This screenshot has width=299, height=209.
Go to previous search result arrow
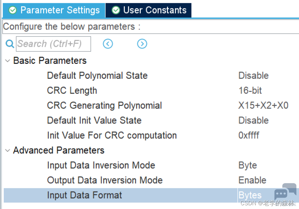click(x=108, y=44)
